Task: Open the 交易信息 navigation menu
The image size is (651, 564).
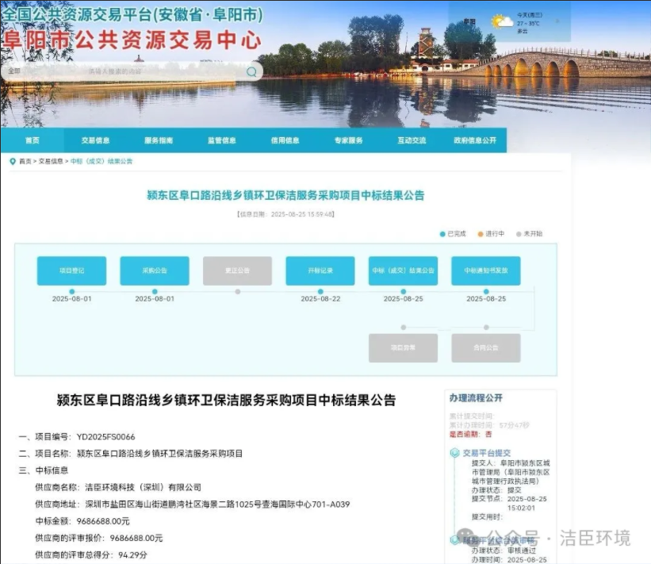Action: (x=95, y=140)
